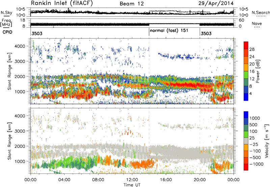The height and width of the screenshot is (187, 270).
Task: Click the '60' Nave axis tick label
Action: pos(241,20)
